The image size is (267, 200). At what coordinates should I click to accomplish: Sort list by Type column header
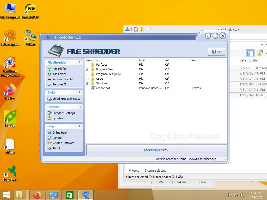pos(150,60)
